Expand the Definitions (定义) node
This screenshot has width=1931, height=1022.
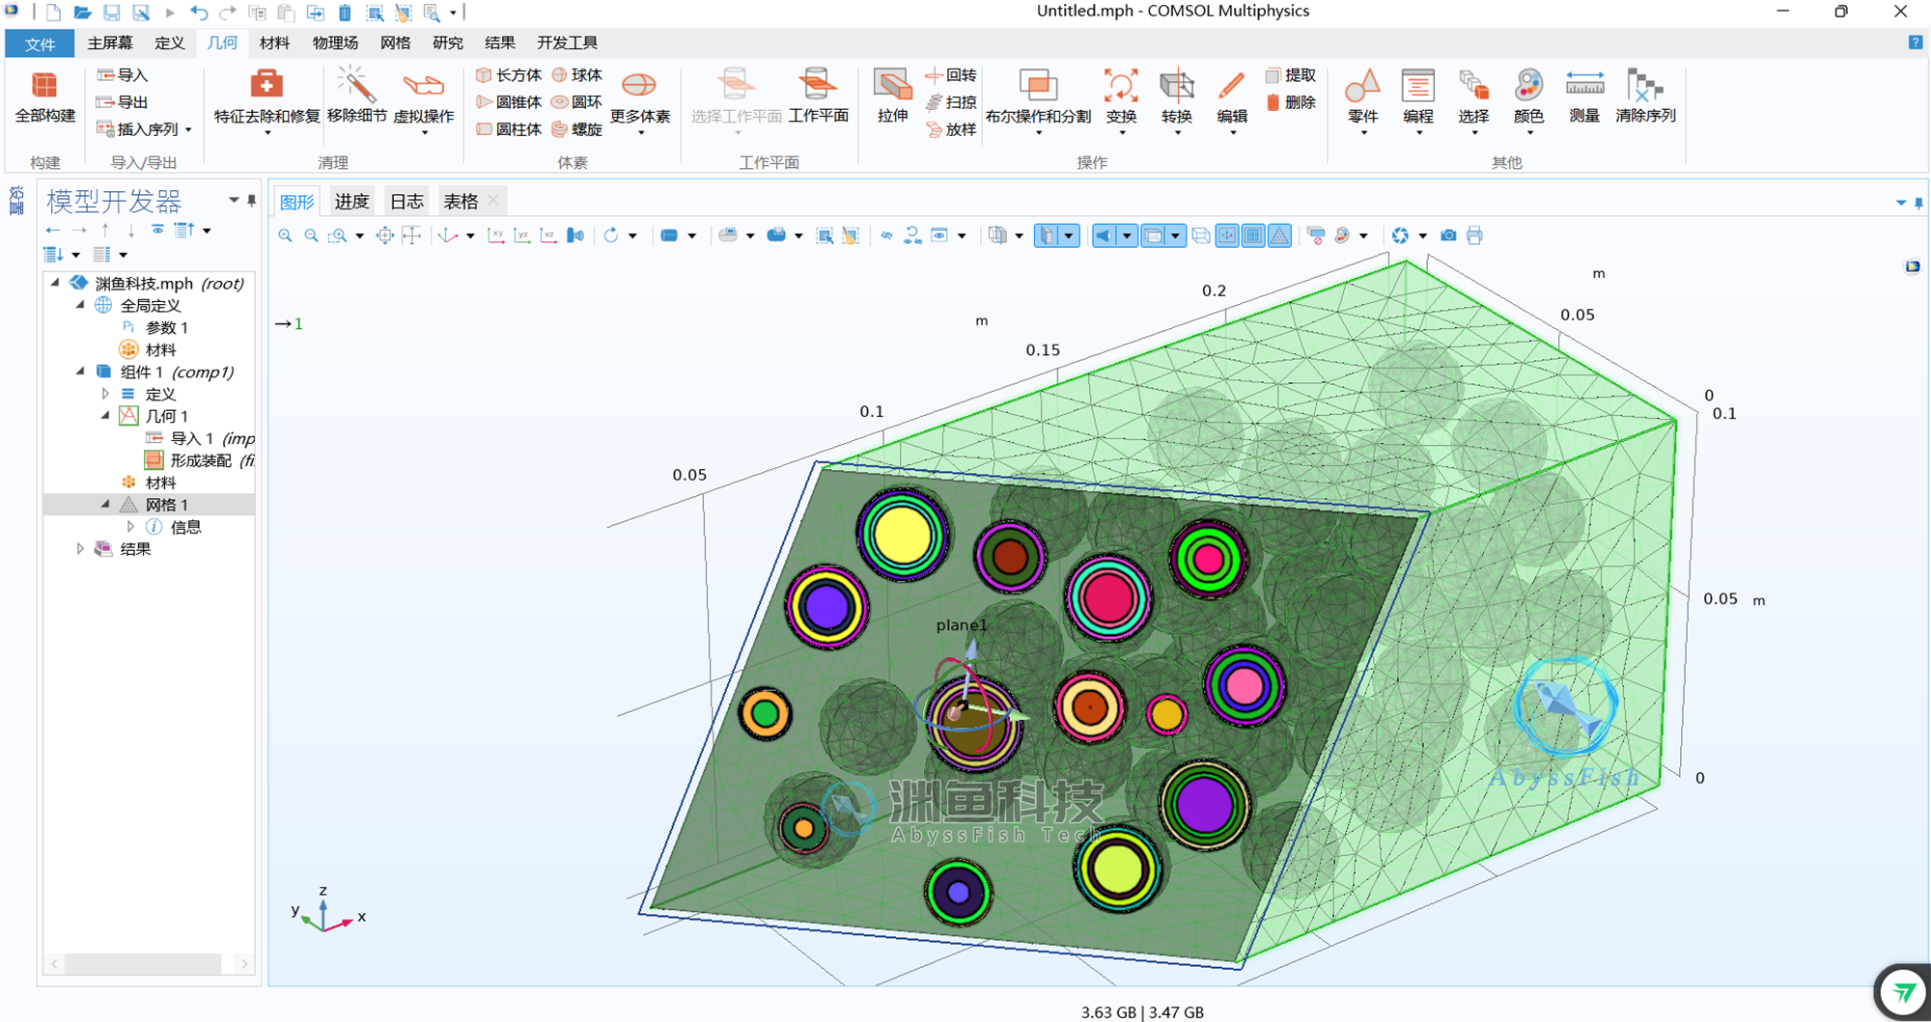click(105, 394)
